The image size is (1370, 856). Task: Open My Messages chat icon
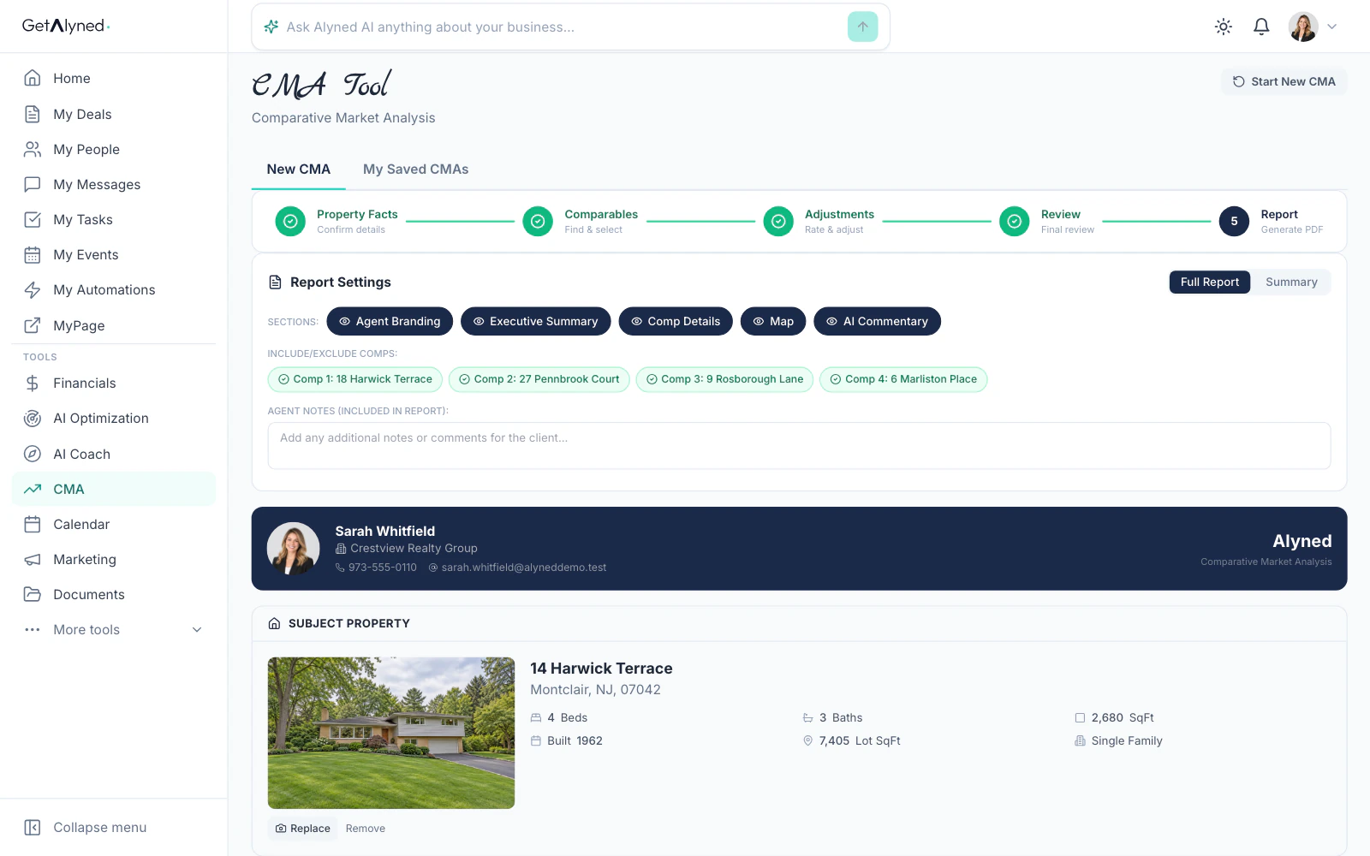(33, 184)
